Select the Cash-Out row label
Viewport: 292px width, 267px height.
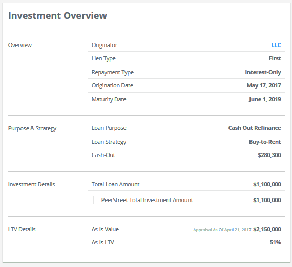coord(103,155)
